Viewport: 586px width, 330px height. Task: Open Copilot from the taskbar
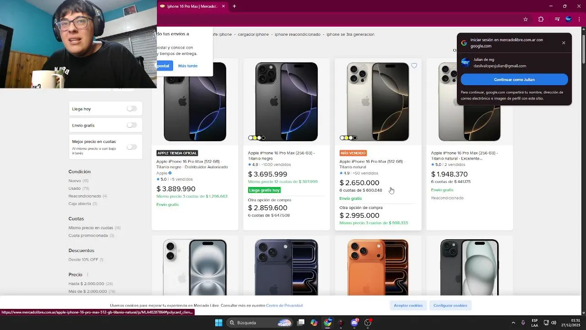tap(314, 323)
